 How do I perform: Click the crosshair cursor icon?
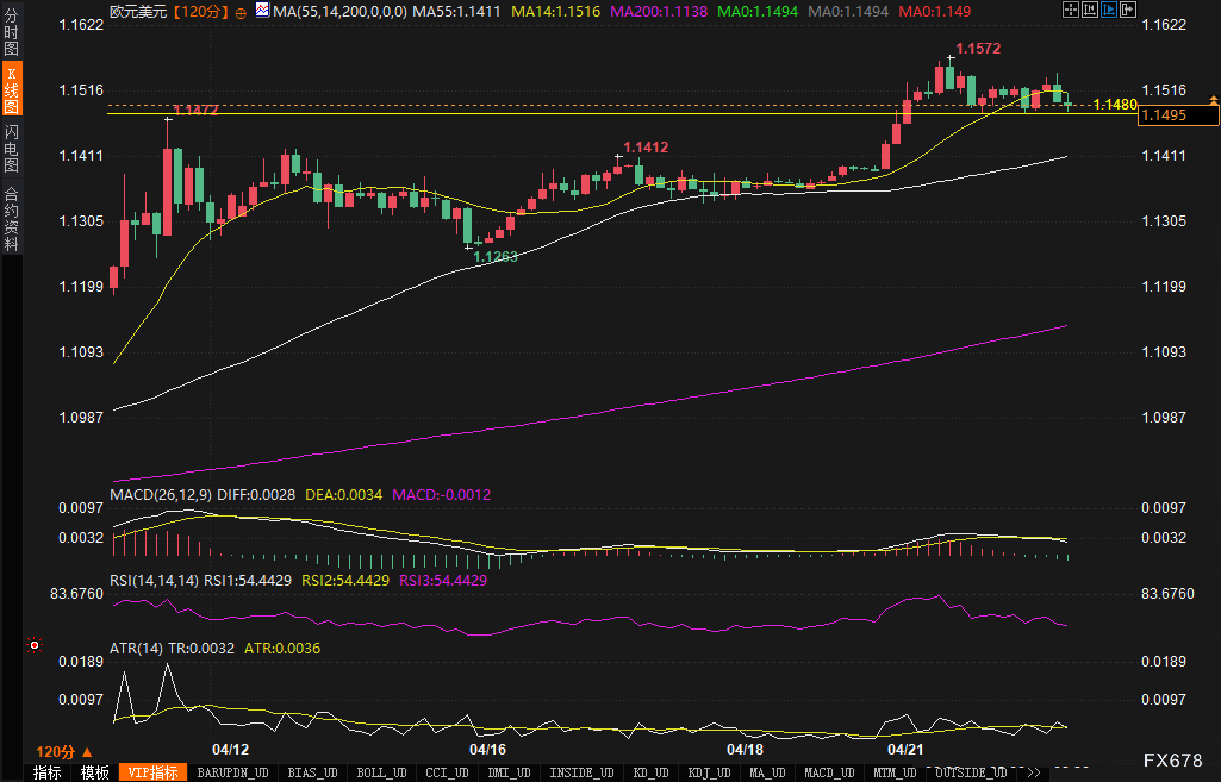(x=1070, y=10)
